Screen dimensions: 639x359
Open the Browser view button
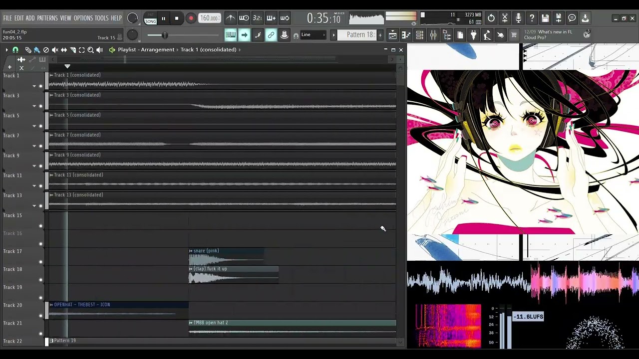tap(447, 35)
